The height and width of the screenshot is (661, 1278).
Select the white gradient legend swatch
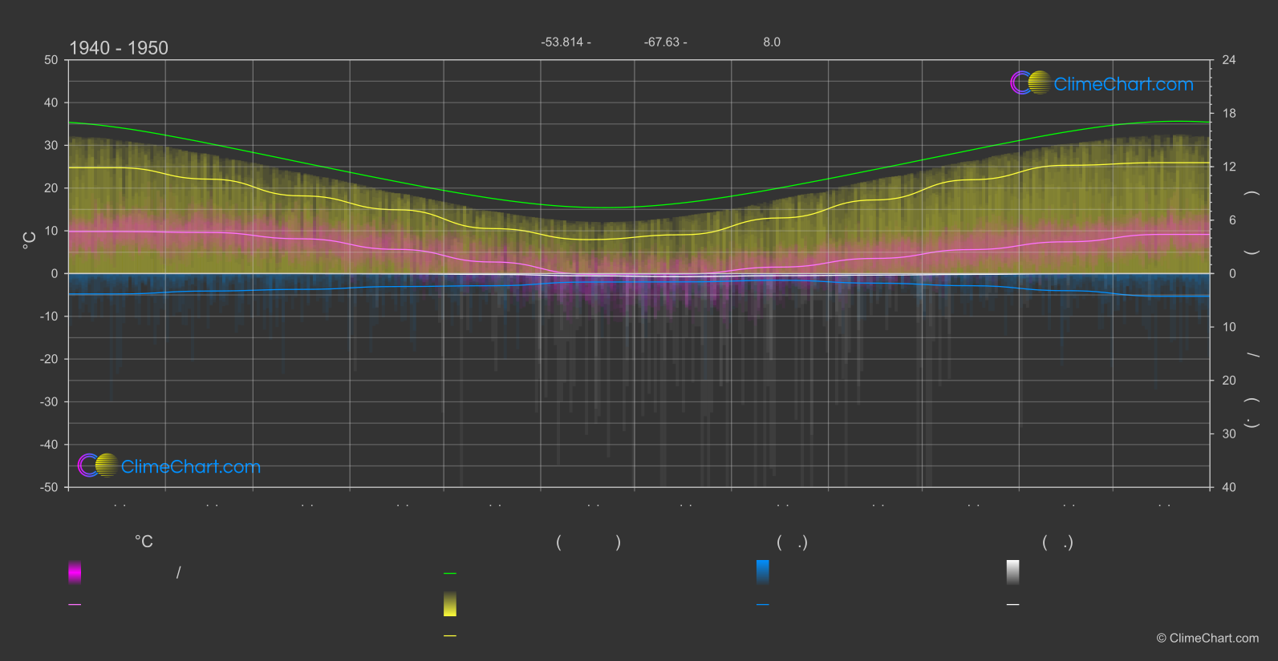pyautogui.click(x=1013, y=572)
